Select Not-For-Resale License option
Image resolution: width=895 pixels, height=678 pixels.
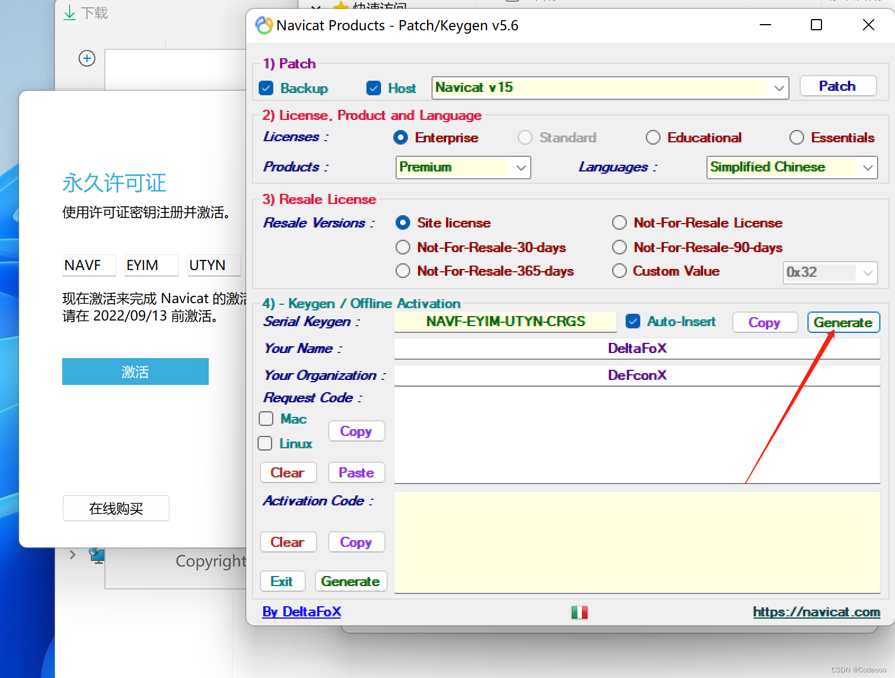[619, 222]
